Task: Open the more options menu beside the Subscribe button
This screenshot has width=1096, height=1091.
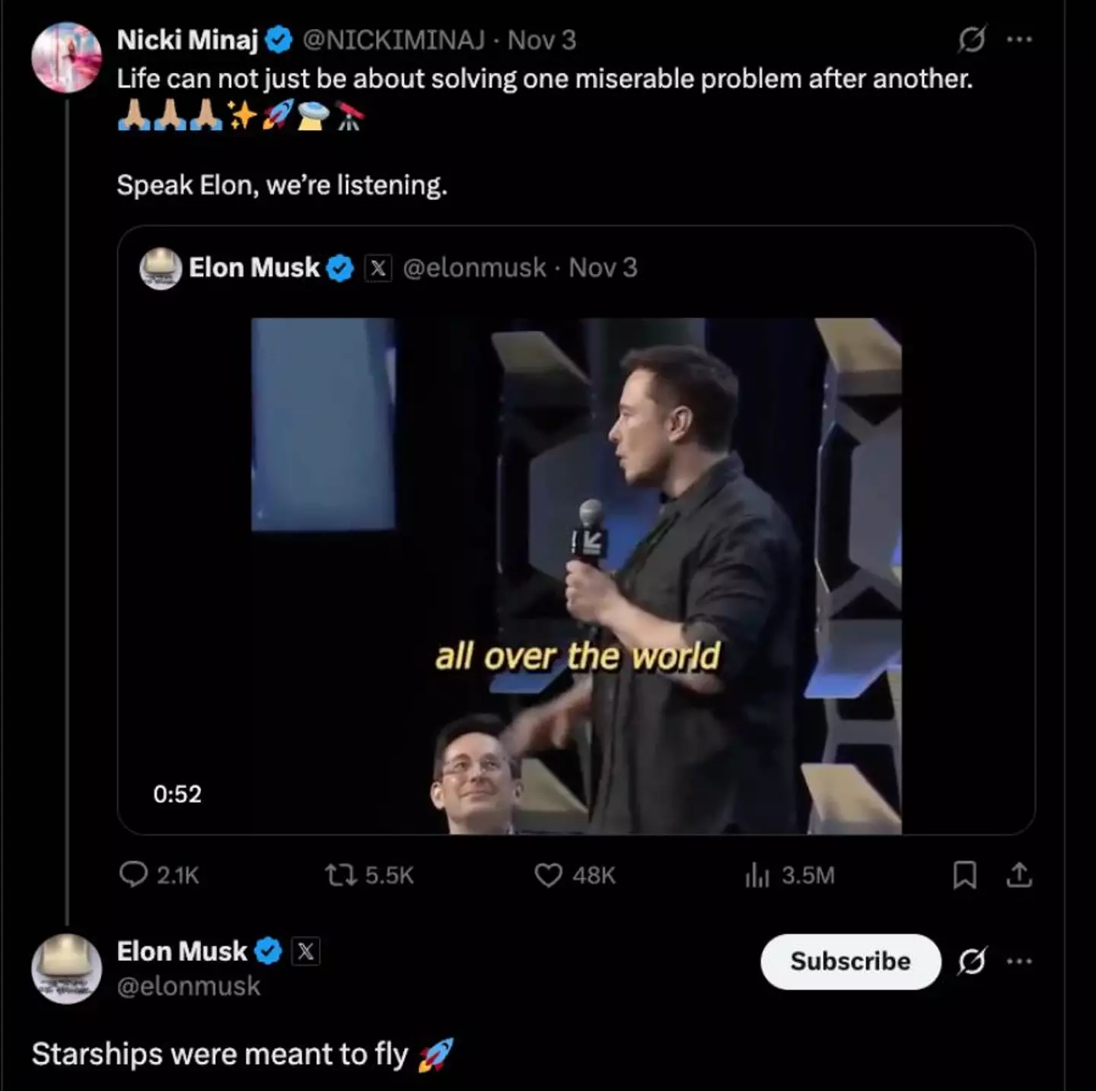Action: [1020, 961]
